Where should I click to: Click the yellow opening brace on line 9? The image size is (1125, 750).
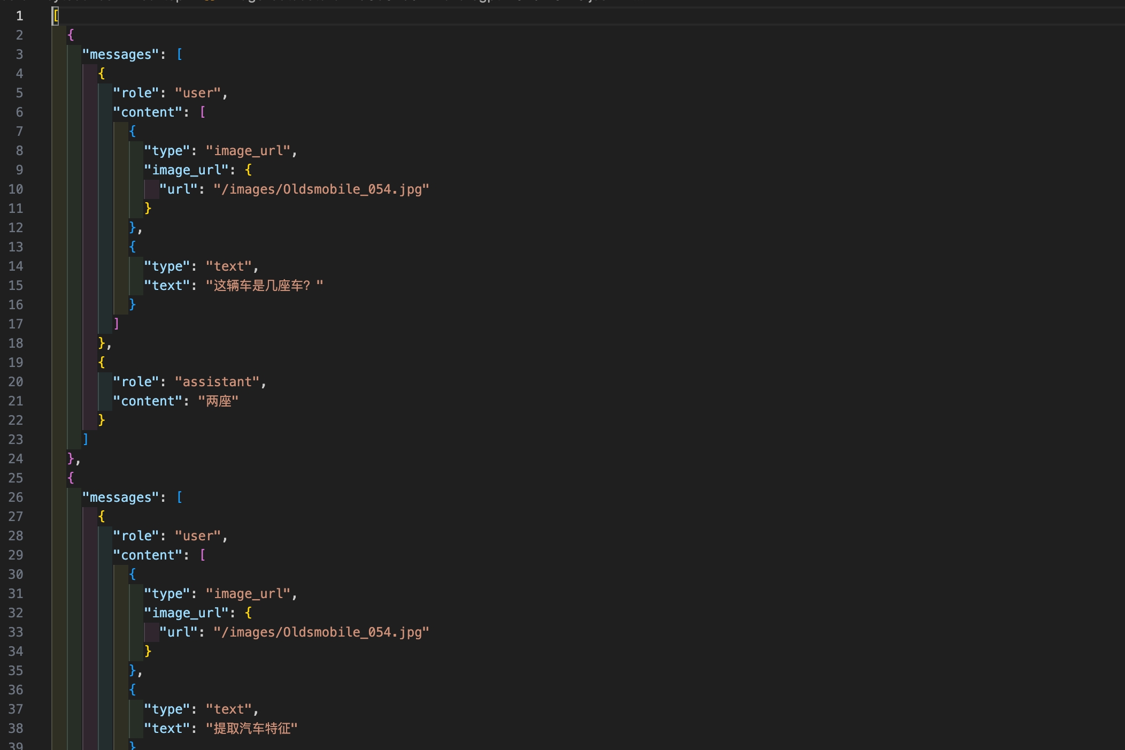coord(248,170)
